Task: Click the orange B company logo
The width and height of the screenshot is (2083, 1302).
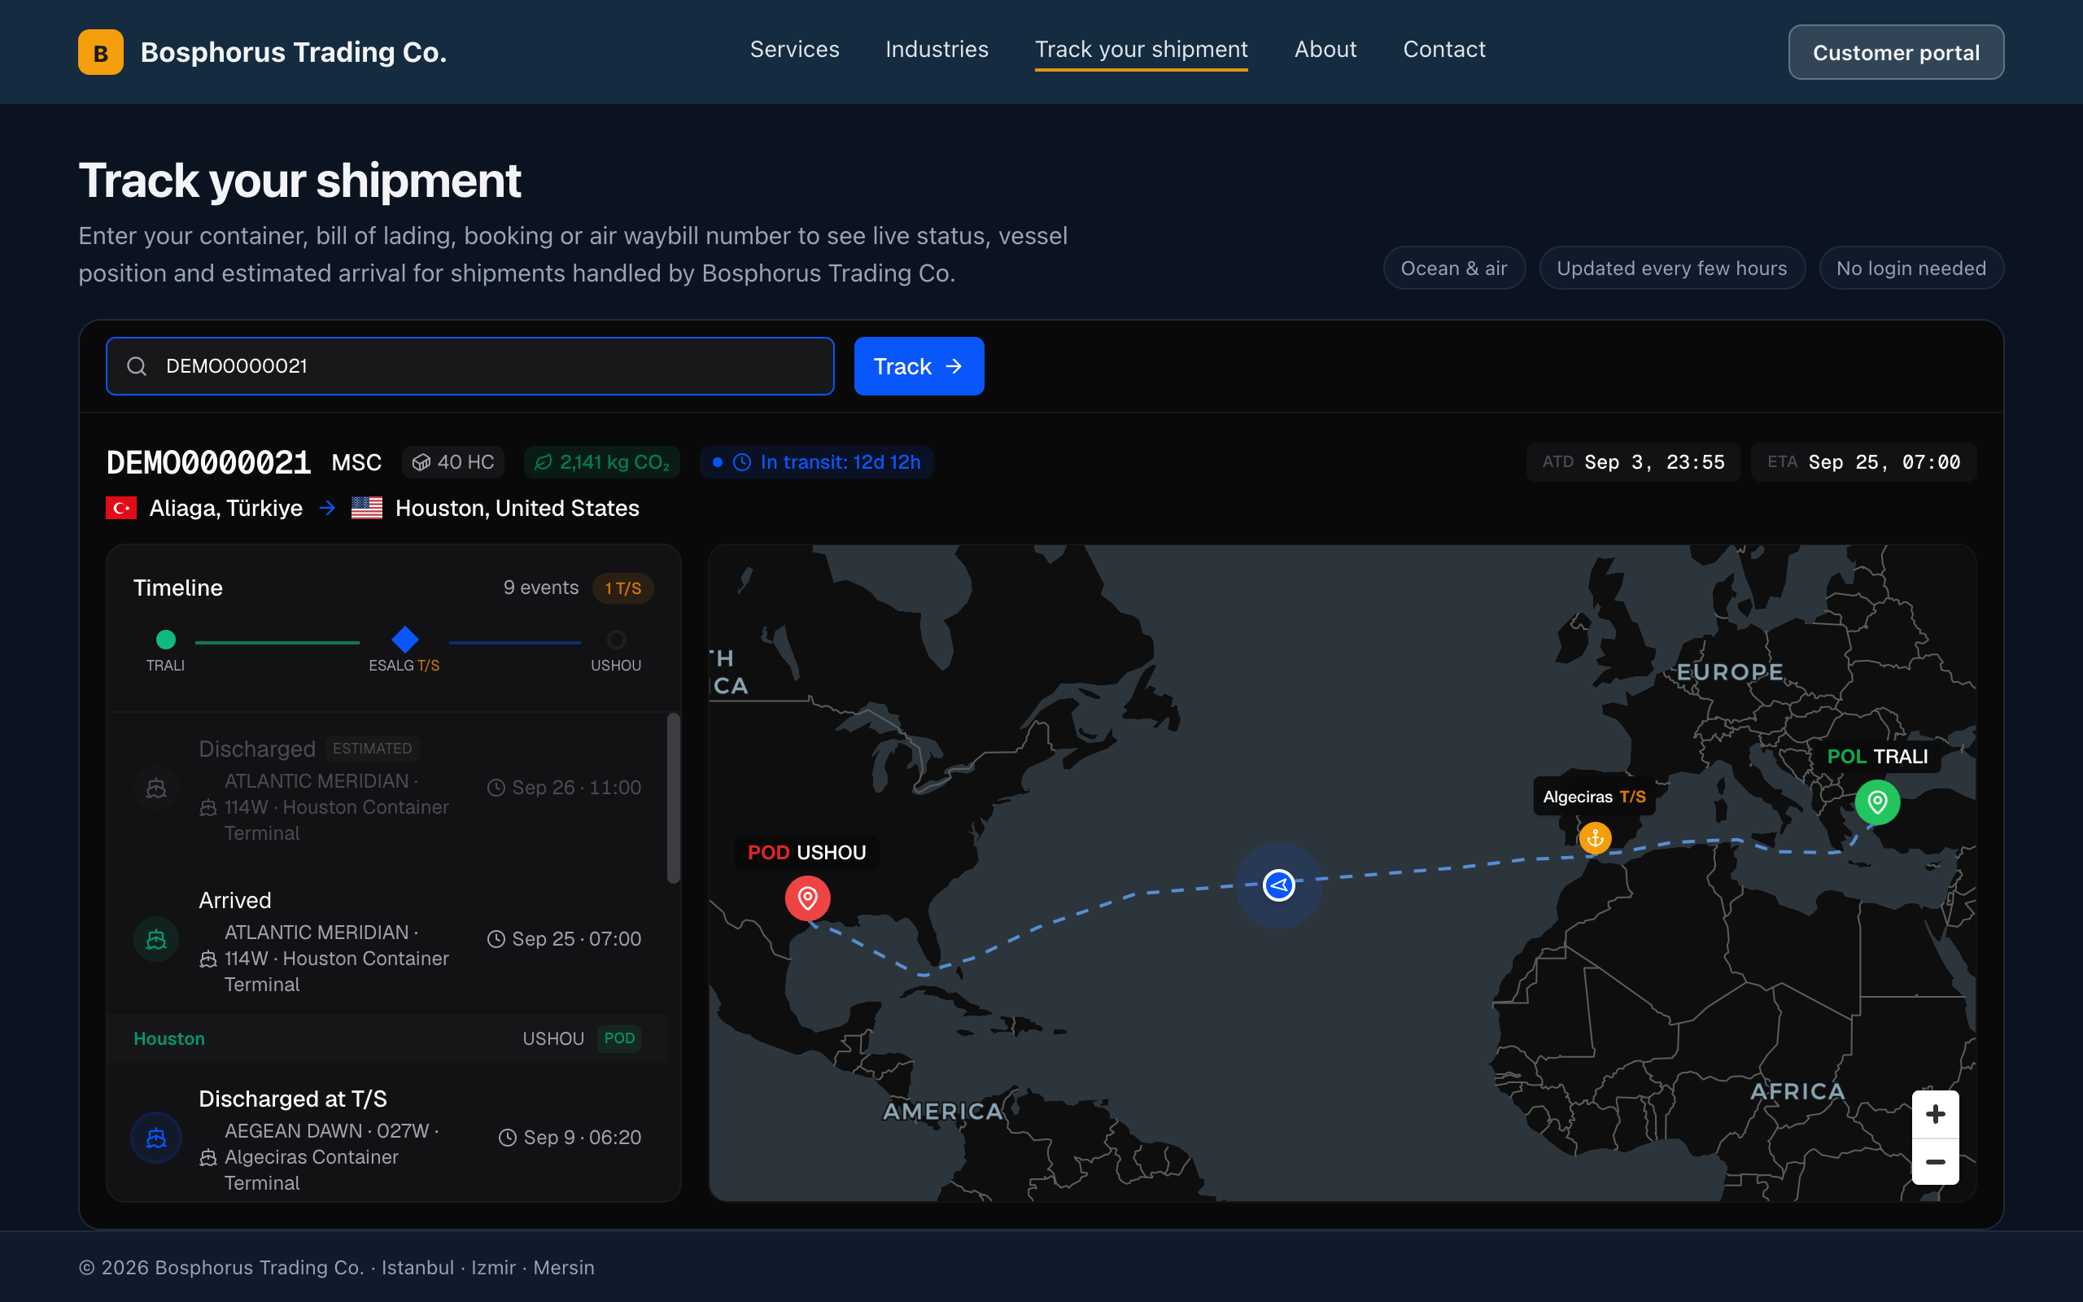Action: (101, 53)
